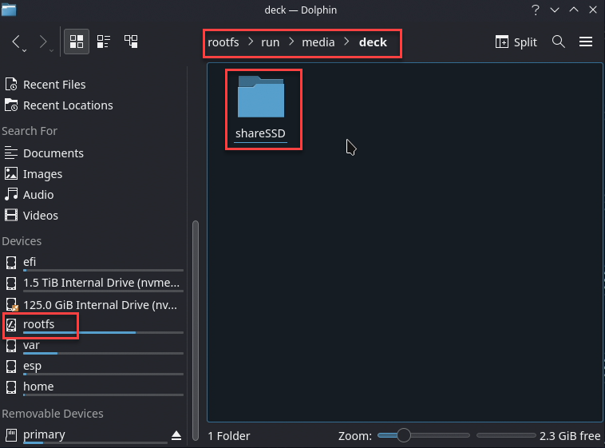Click the 1 Folder status text

229,436
